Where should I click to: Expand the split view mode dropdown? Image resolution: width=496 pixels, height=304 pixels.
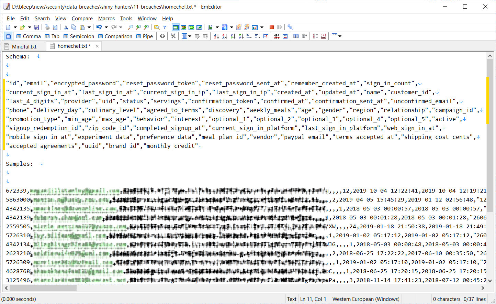click(x=189, y=36)
